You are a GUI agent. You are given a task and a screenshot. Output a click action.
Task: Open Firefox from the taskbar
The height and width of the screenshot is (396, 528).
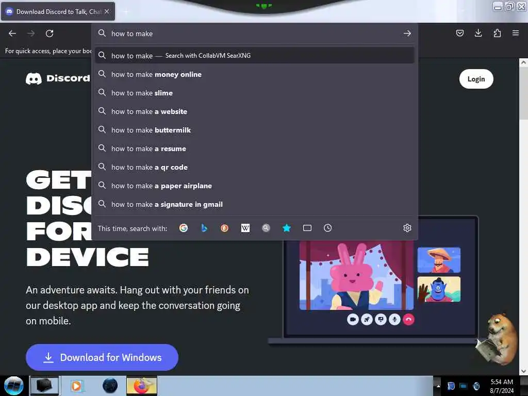(142, 386)
